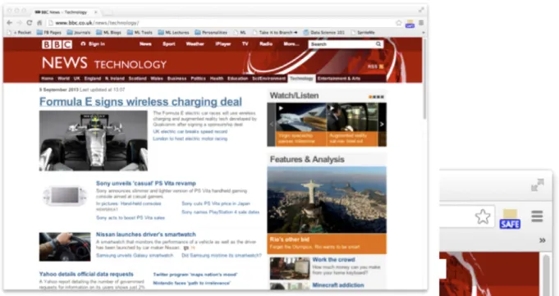Open UK electric car breaks speed record link

click(190, 131)
